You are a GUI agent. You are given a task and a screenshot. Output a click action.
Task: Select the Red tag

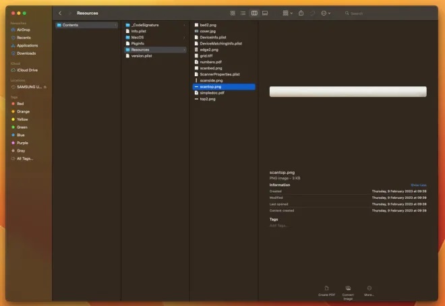click(20, 103)
